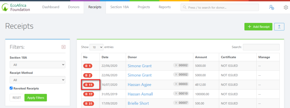Open donor Hassan Asmall link

140,94
